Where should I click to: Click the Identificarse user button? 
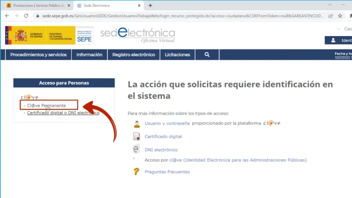(338, 40)
